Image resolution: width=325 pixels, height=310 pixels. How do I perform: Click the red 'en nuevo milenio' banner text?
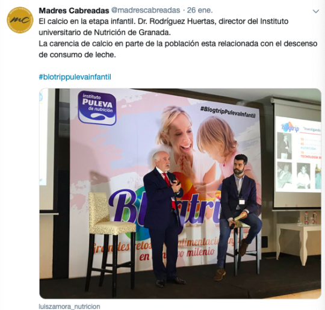(x=177, y=254)
